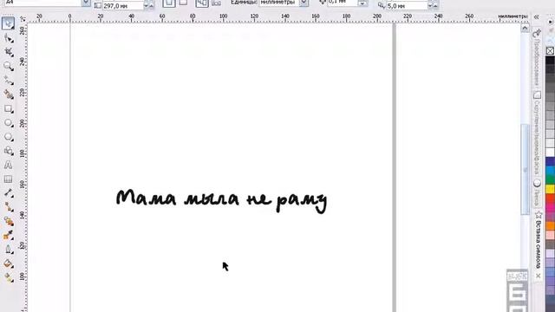The width and height of the screenshot is (555, 312).
Task: Select the Ellipse tool
Action: 9,123
